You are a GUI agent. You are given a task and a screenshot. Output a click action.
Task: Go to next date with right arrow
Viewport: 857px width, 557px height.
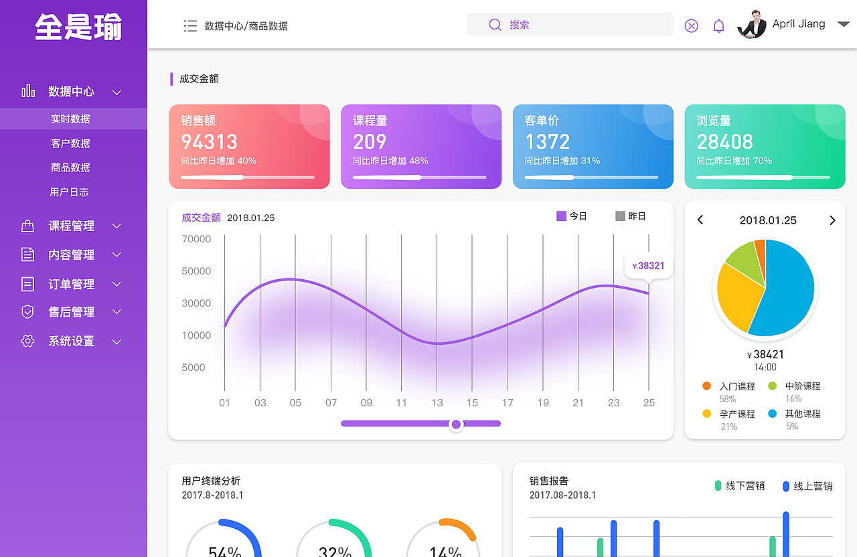tap(832, 220)
